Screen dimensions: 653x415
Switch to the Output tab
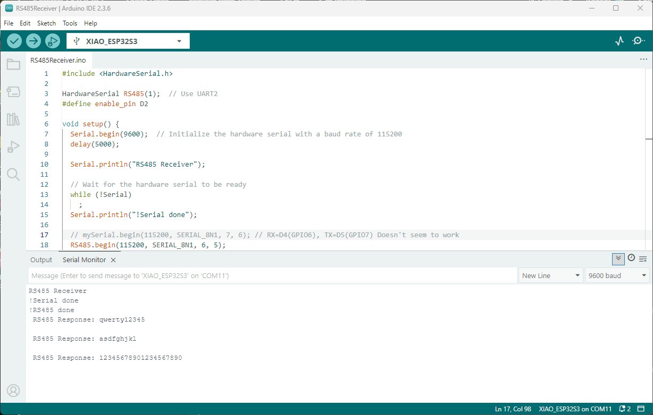click(x=41, y=260)
